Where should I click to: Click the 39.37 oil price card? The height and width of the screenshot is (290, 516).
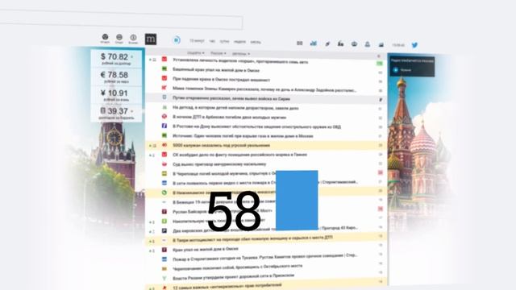(117, 113)
